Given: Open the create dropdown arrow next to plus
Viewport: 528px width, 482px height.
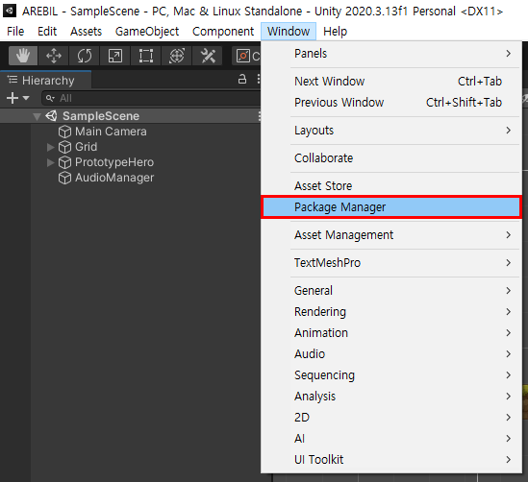Looking at the screenshot, I should tap(26, 98).
